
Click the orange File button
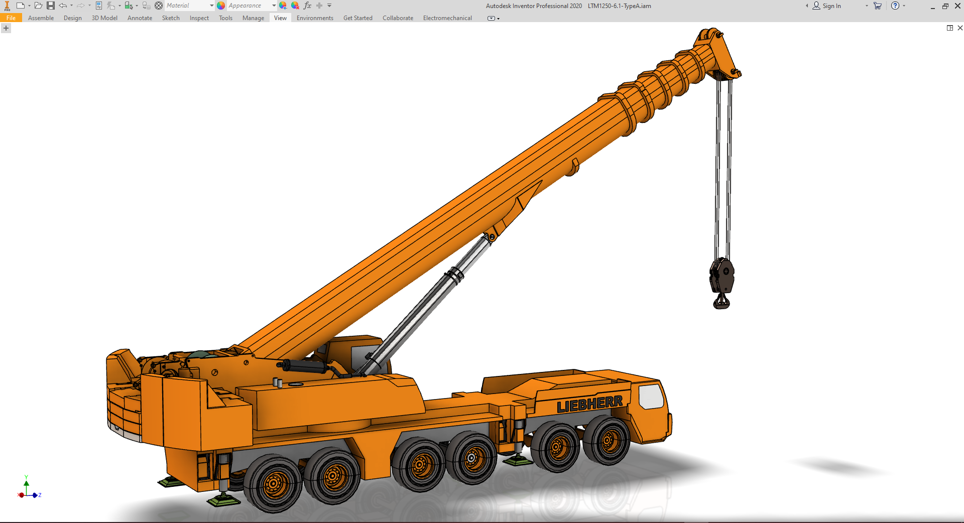tap(11, 18)
